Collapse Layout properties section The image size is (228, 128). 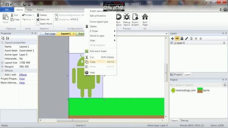[2, 43]
